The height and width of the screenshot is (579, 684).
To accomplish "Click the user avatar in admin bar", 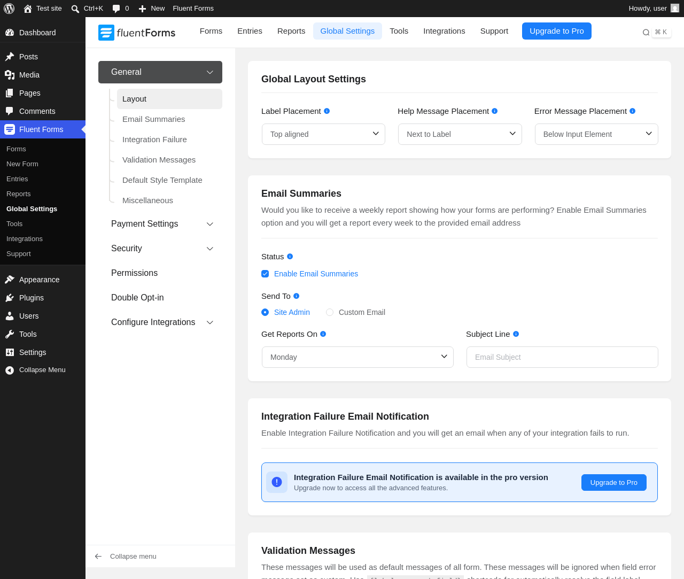I will click(675, 8).
